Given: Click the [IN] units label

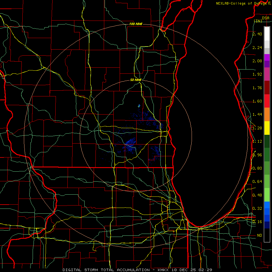Looking at the screenshot, I should [x=258, y=21].
